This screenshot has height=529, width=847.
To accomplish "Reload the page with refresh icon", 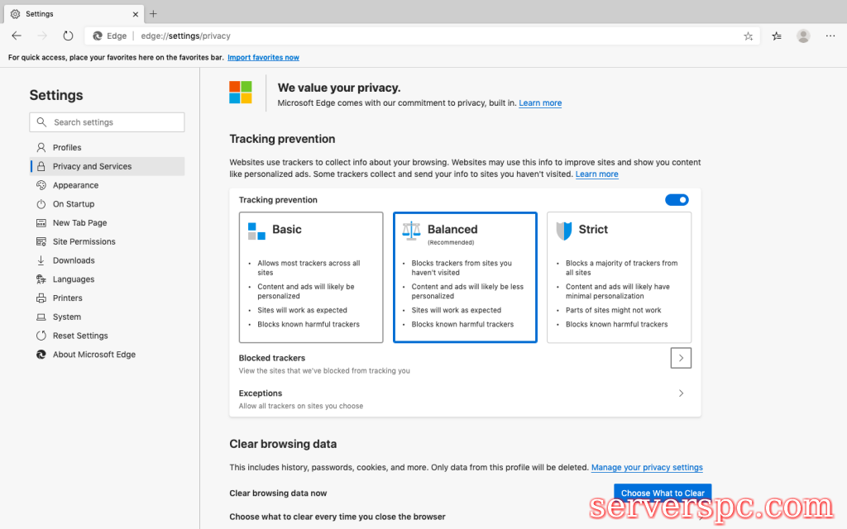I will click(68, 36).
